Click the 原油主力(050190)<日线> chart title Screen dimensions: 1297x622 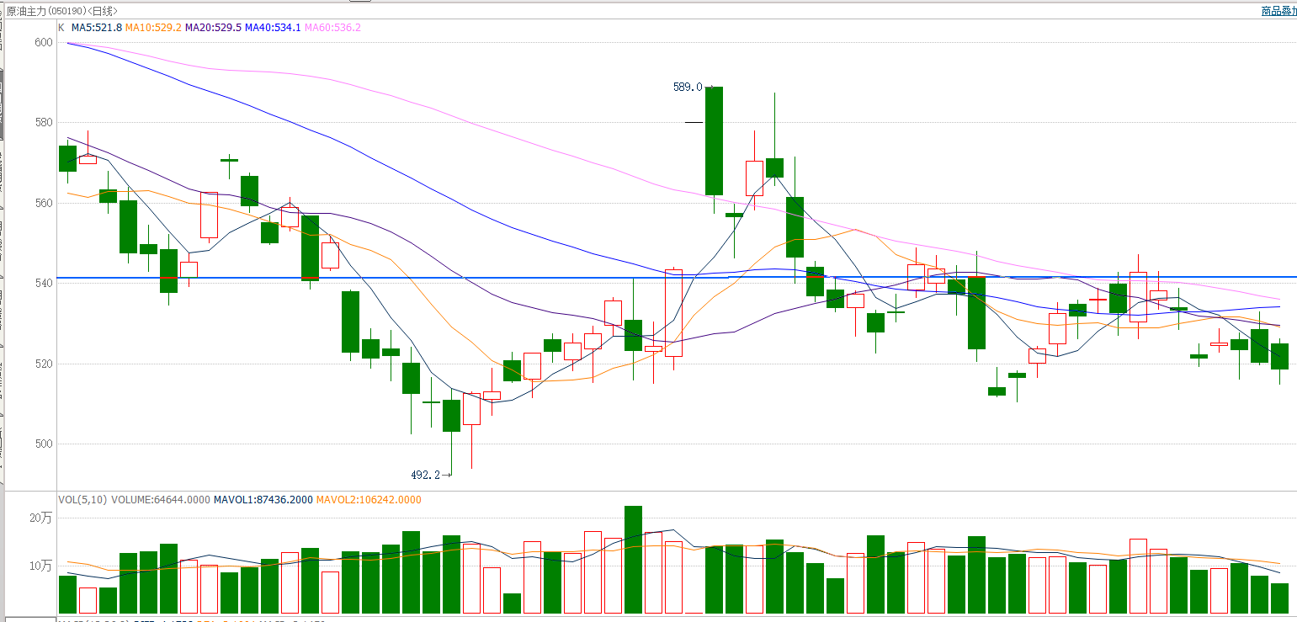pyautogui.click(x=62, y=11)
